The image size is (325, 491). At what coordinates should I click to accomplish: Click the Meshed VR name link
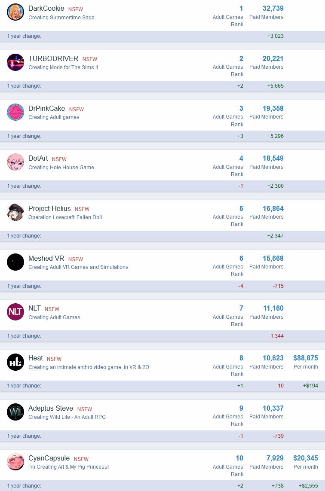(46, 258)
